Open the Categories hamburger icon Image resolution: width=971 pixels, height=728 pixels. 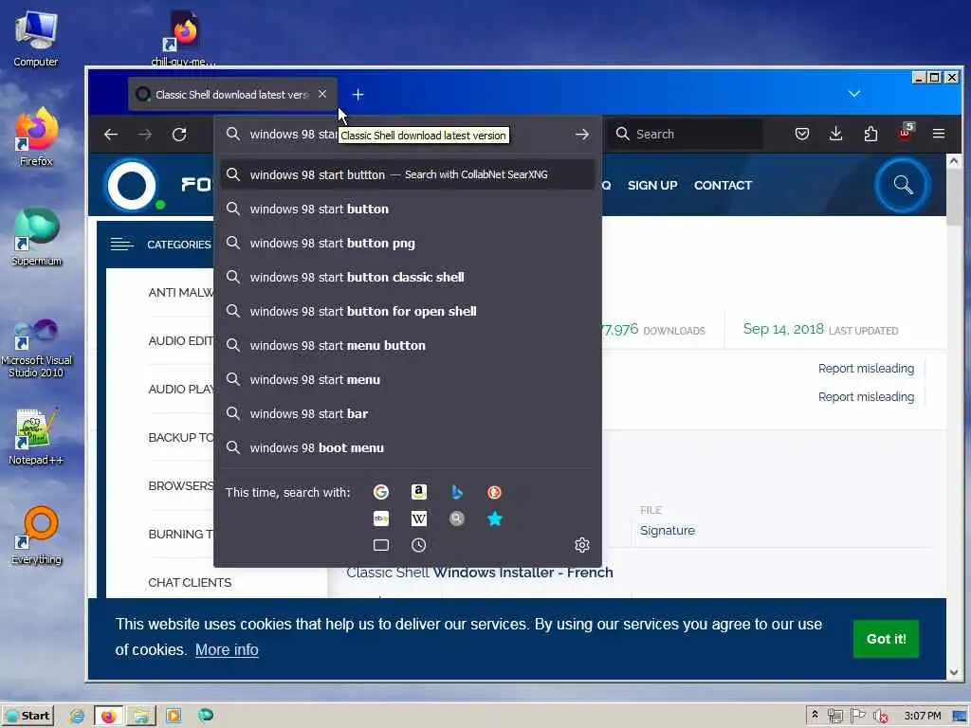click(121, 245)
